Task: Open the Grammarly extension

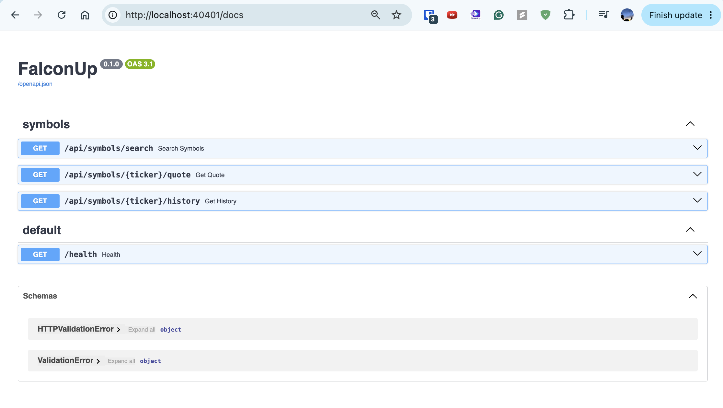Action: tap(499, 15)
